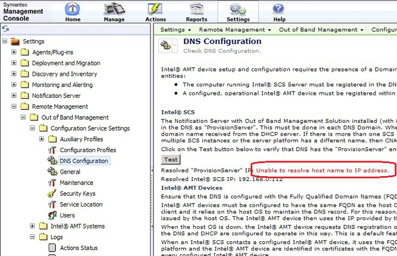Click the Configuration Profiles tool icon

click(x=52, y=150)
